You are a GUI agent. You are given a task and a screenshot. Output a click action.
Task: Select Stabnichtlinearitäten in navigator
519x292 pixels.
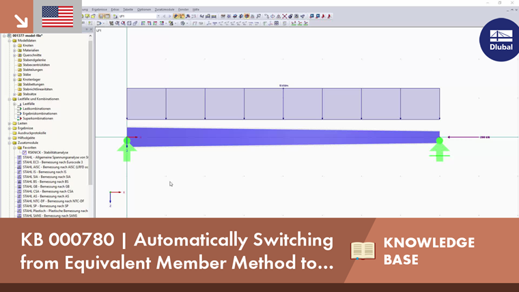click(x=38, y=89)
